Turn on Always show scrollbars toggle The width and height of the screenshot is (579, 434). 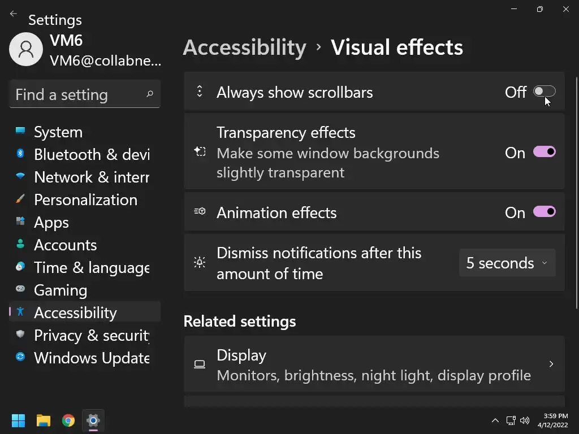pyautogui.click(x=544, y=92)
